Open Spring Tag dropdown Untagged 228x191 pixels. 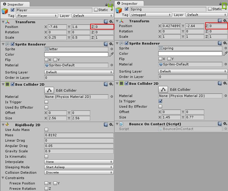tap(151, 15)
